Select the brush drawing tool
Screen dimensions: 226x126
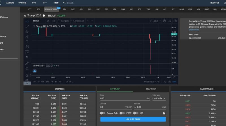click(x=27, y=37)
